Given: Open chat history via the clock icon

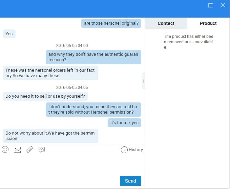Looking at the screenshot, I should [x=124, y=150].
